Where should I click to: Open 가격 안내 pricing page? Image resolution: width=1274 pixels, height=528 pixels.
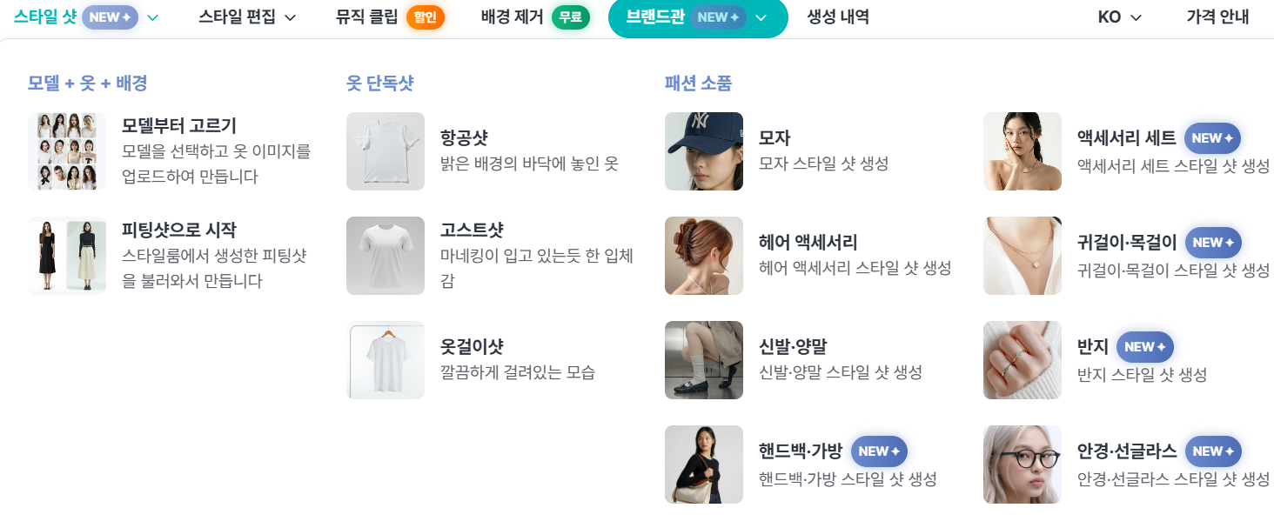[x=1217, y=17]
